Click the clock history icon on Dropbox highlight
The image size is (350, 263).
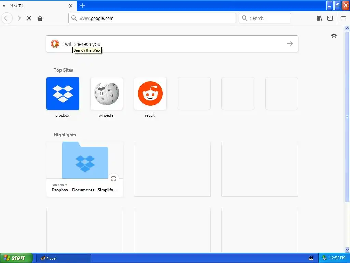pos(113,179)
